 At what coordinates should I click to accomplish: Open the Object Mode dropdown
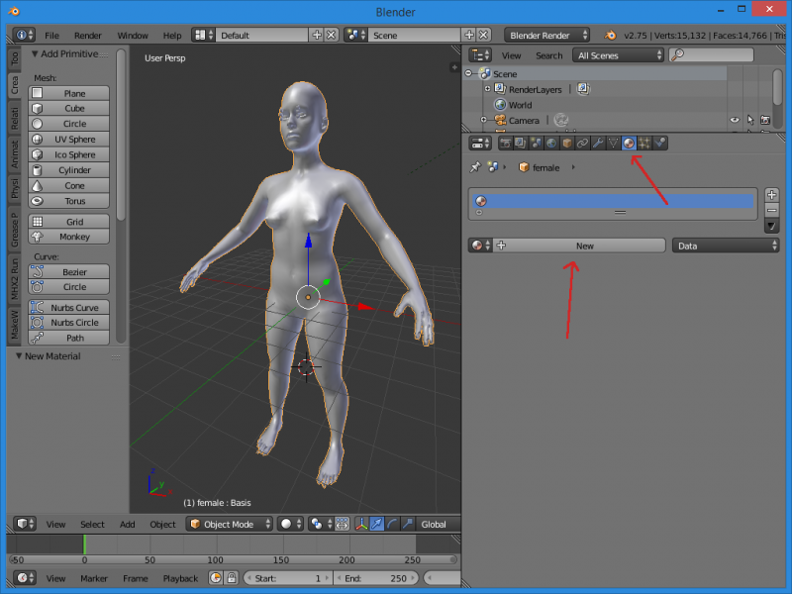(230, 524)
